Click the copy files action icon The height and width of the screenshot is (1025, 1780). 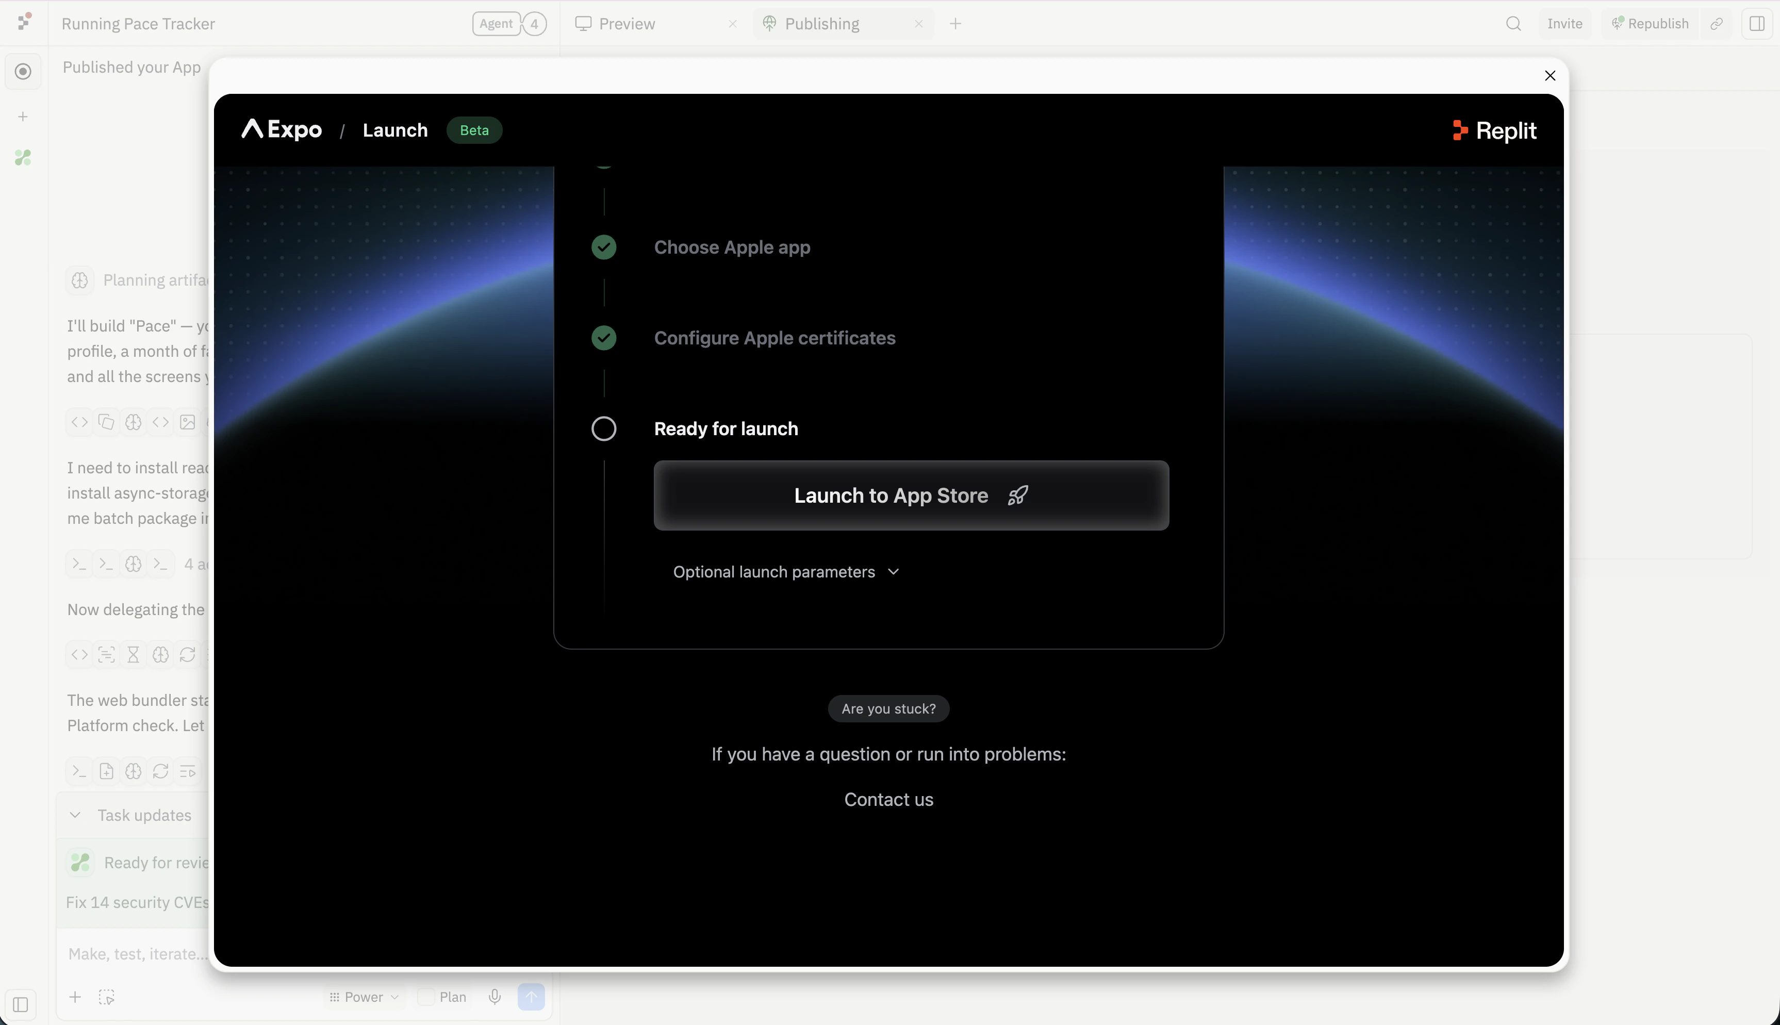point(106,422)
